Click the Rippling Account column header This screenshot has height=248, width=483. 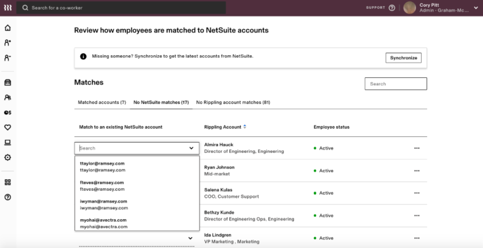tap(222, 127)
